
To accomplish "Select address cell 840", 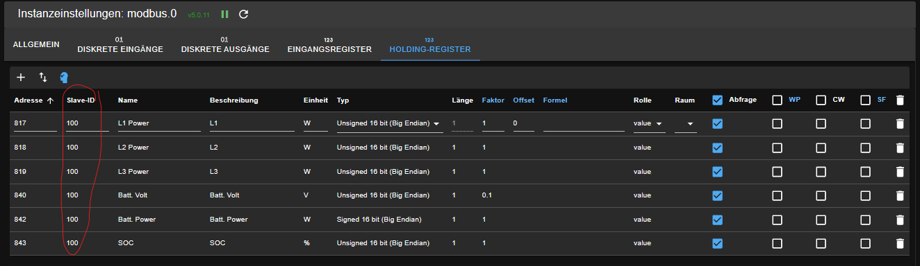I will pos(19,195).
